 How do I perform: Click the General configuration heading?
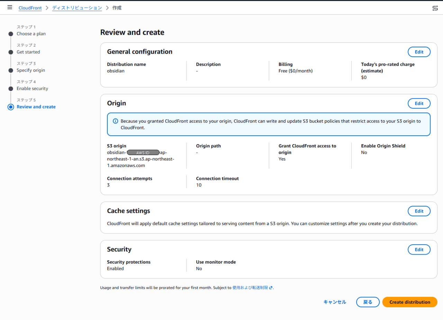(x=139, y=52)
